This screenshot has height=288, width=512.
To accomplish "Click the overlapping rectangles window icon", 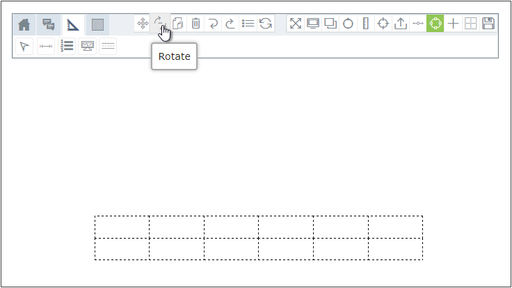I will click(330, 24).
